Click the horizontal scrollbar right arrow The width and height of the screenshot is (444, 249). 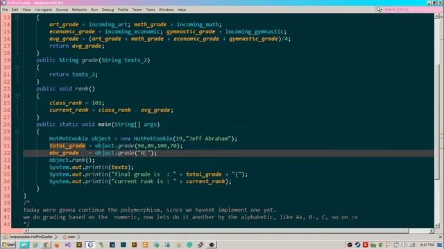[432, 230]
